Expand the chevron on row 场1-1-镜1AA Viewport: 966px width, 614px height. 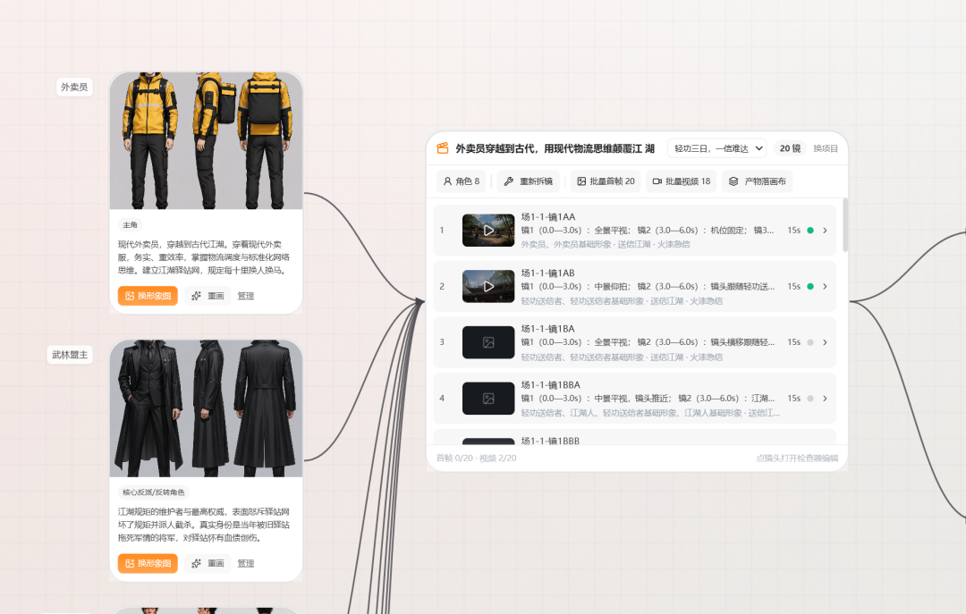pyautogui.click(x=825, y=231)
